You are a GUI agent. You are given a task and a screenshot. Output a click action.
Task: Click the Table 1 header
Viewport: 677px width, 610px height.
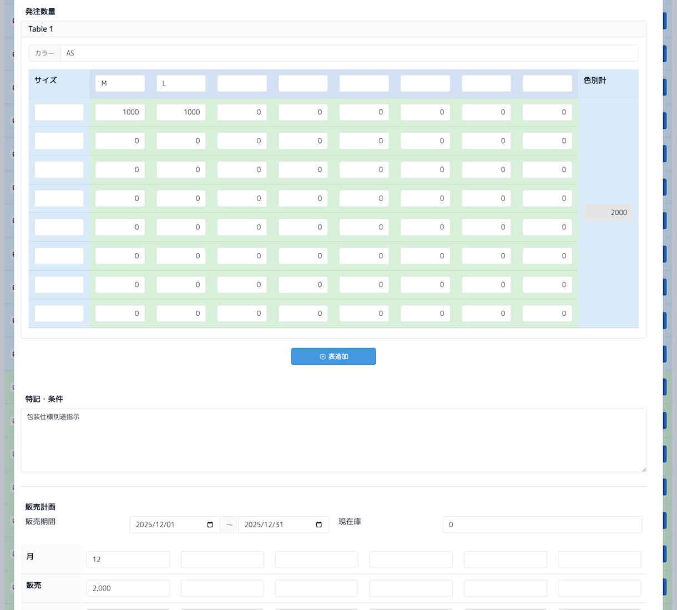334,29
